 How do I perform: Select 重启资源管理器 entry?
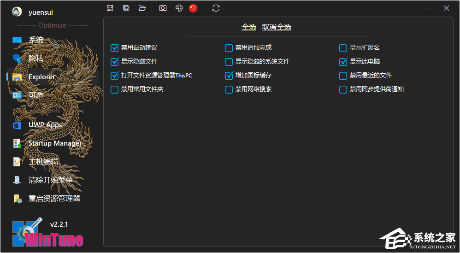(x=54, y=199)
